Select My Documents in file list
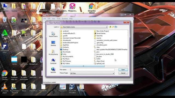The image size is (175, 98). pos(67,57)
